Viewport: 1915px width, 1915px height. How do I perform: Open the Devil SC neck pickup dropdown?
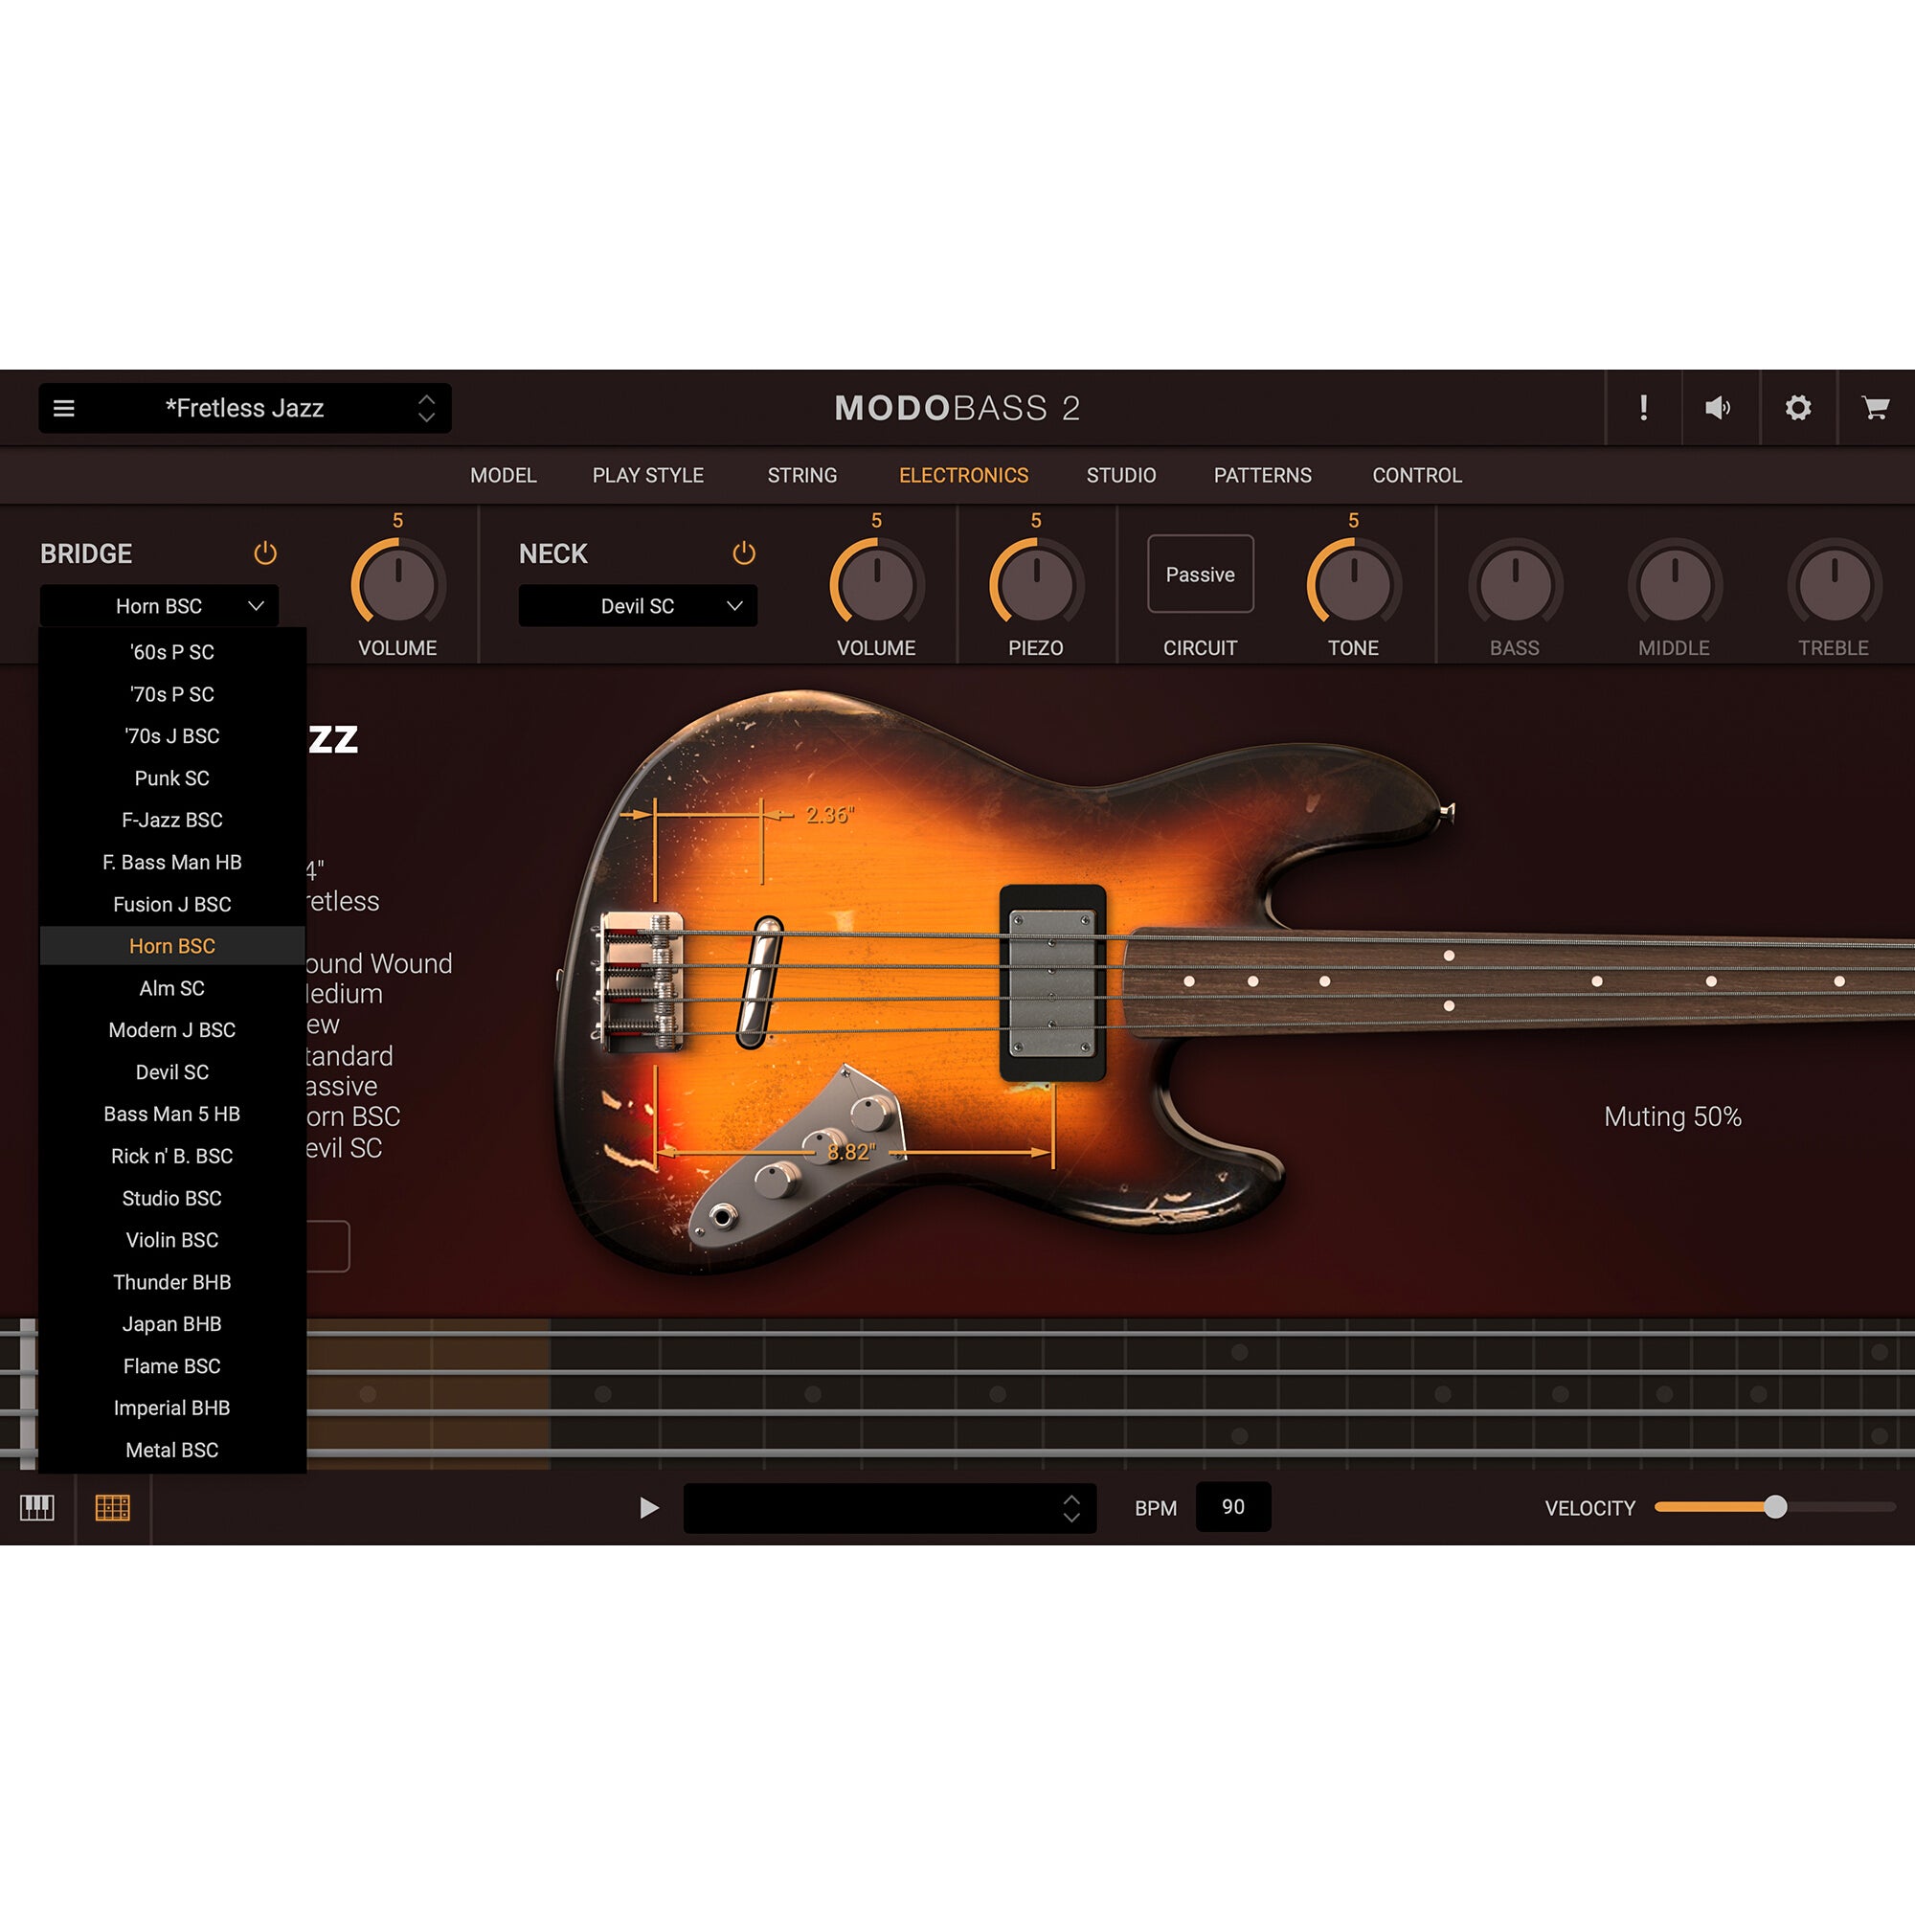coord(638,606)
